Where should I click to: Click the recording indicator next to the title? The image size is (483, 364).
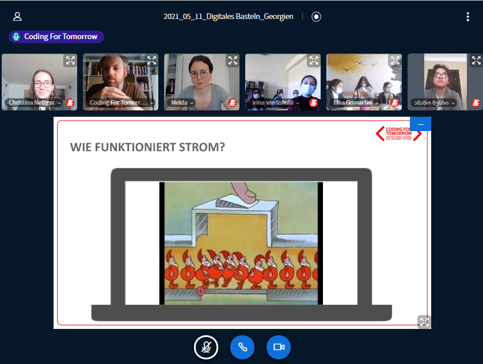(316, 17)
